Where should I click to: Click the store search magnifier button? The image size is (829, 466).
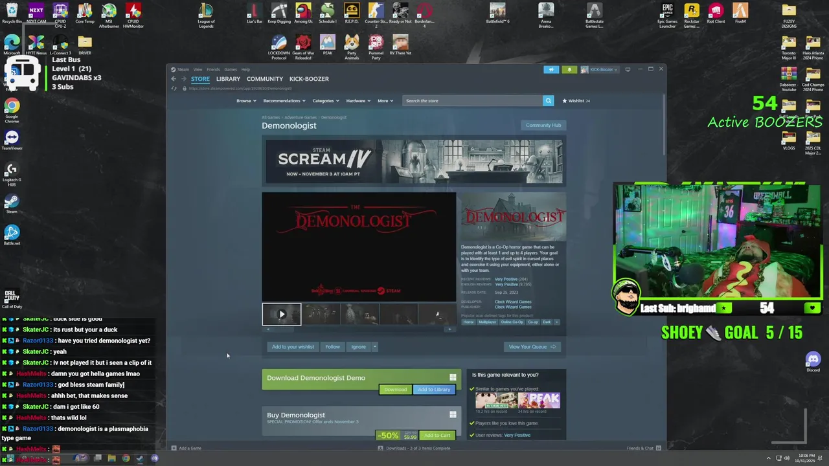tap(548, 101)
